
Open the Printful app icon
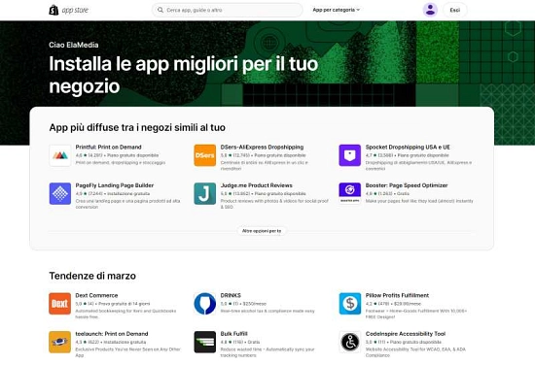pos(60,155)
